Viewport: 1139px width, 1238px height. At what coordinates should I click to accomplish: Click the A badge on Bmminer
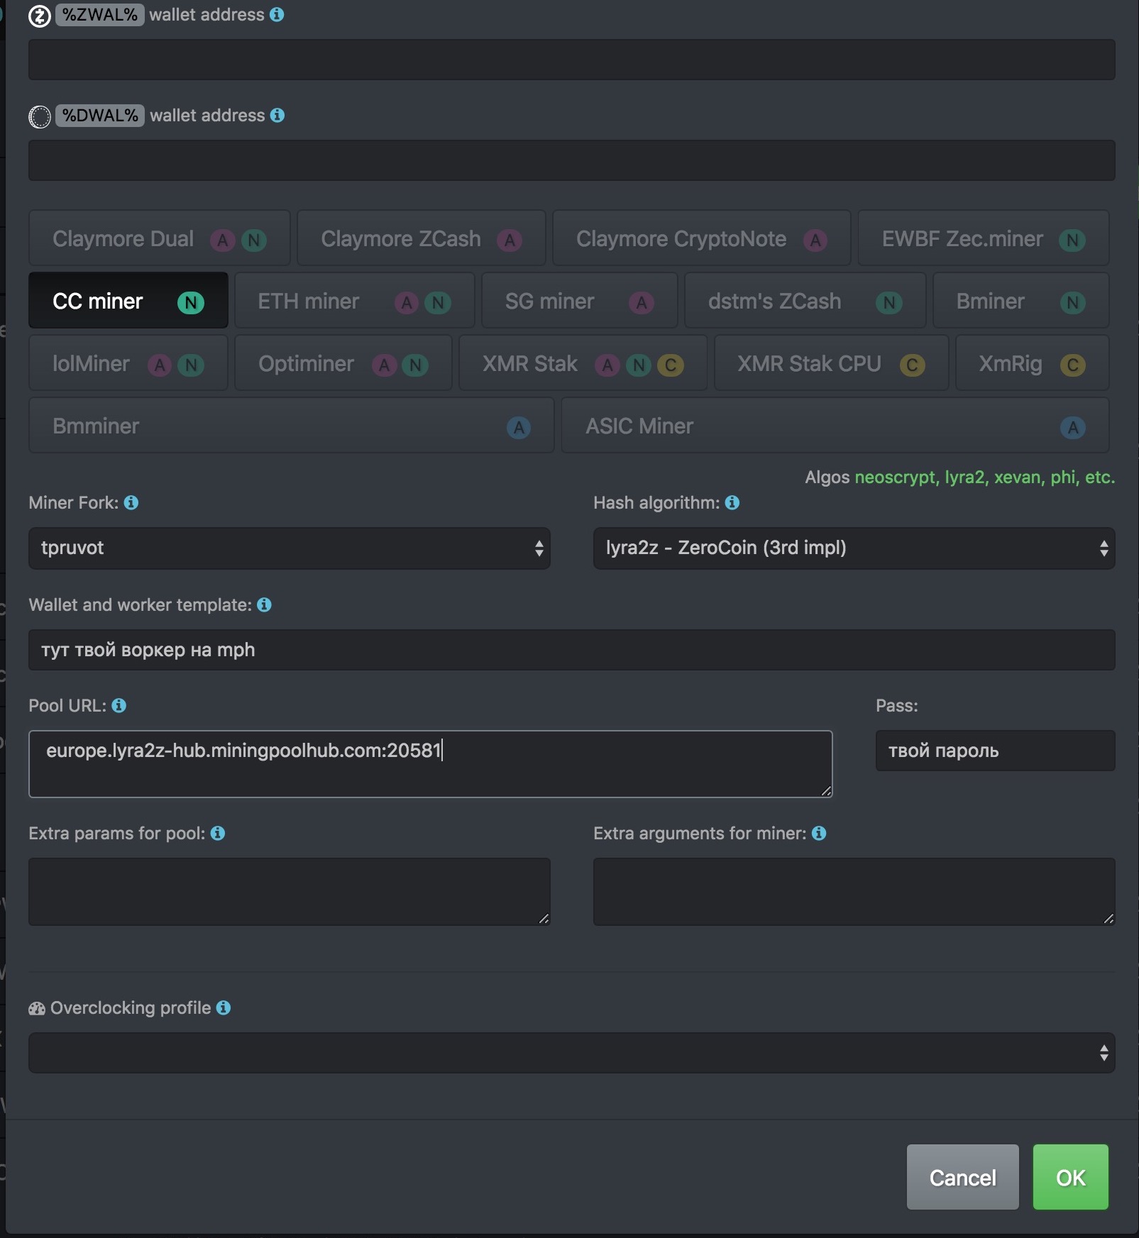[519, 428]
